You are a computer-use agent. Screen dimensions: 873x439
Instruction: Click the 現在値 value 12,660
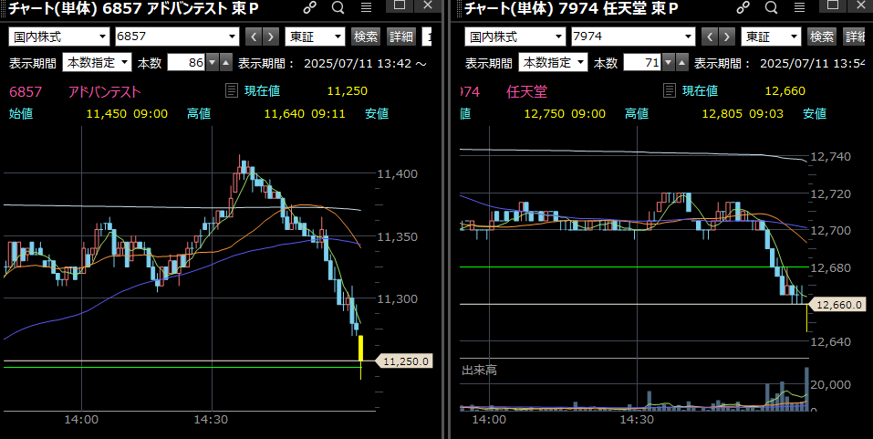[x=785, y=90]
